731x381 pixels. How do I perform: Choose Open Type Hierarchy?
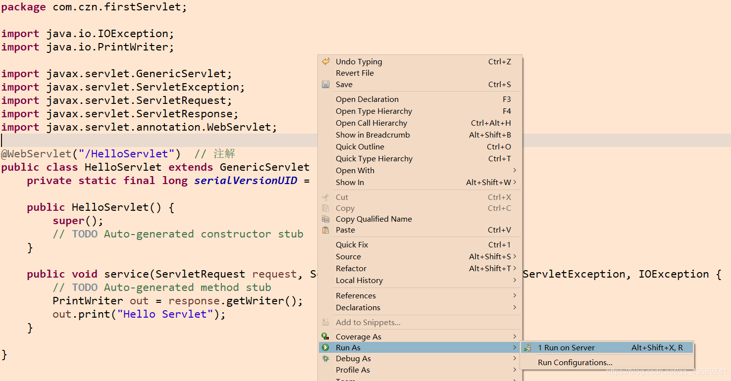click(420, 111)
